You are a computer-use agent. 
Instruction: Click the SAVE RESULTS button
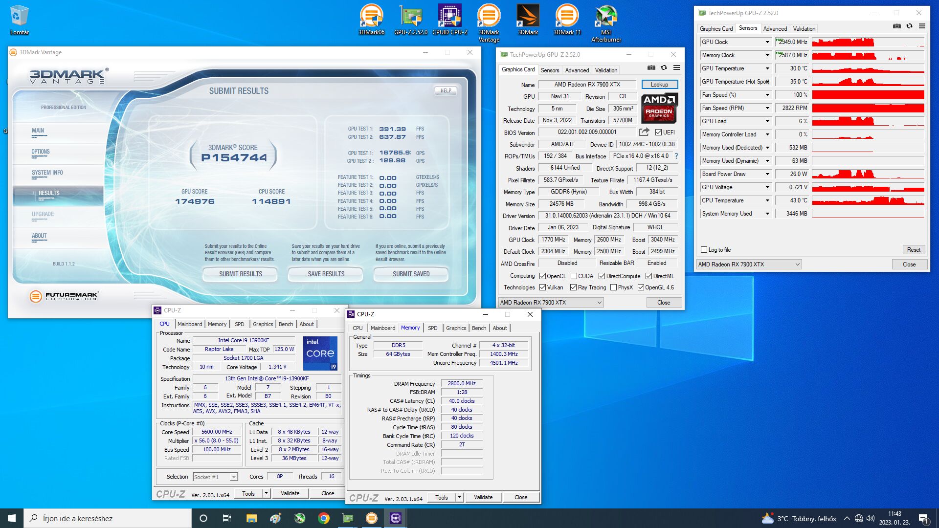[326, 274]
